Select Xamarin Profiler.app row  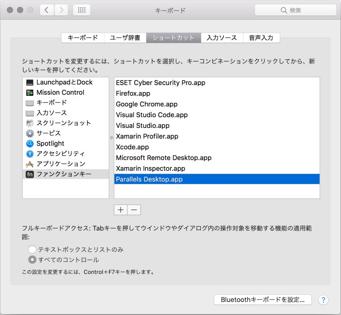pos(217,136)
